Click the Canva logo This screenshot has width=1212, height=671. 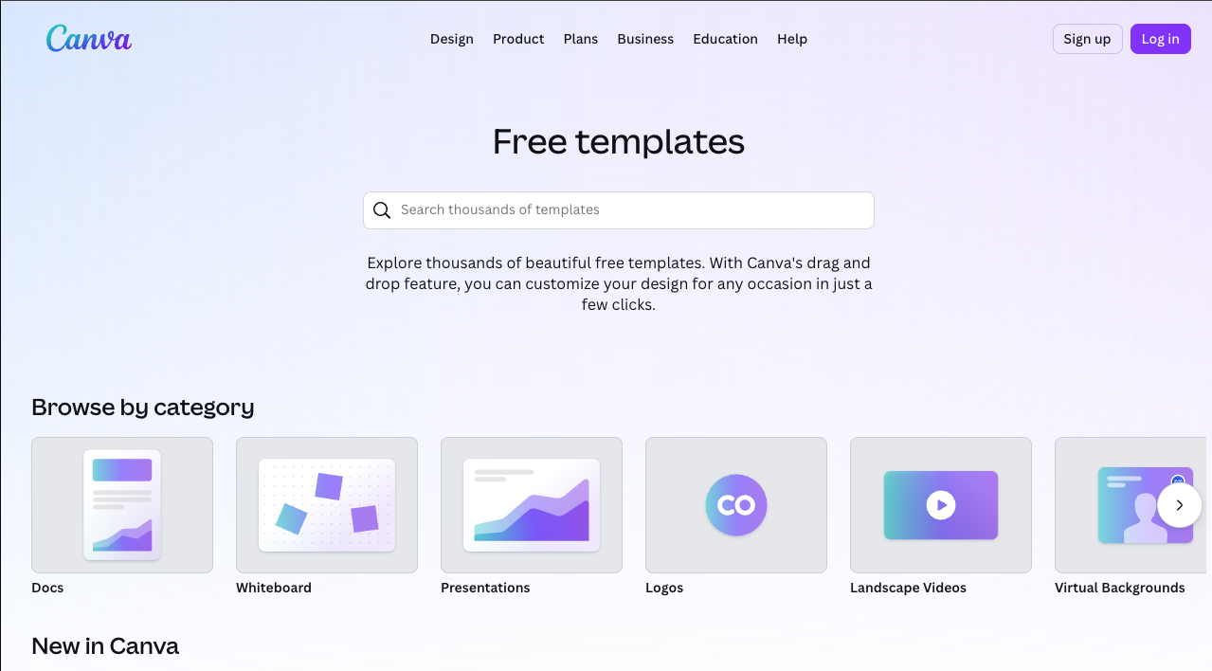pos(89,38)
